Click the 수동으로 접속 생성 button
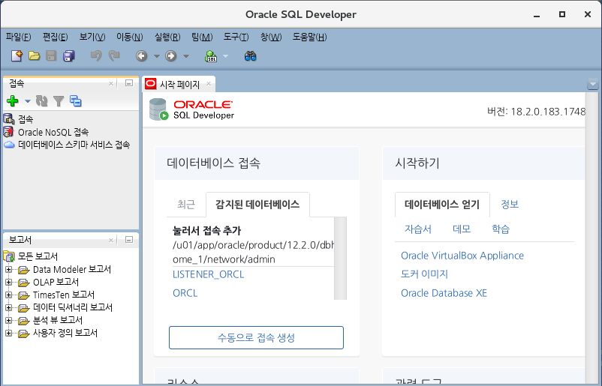 click(256, 338)
